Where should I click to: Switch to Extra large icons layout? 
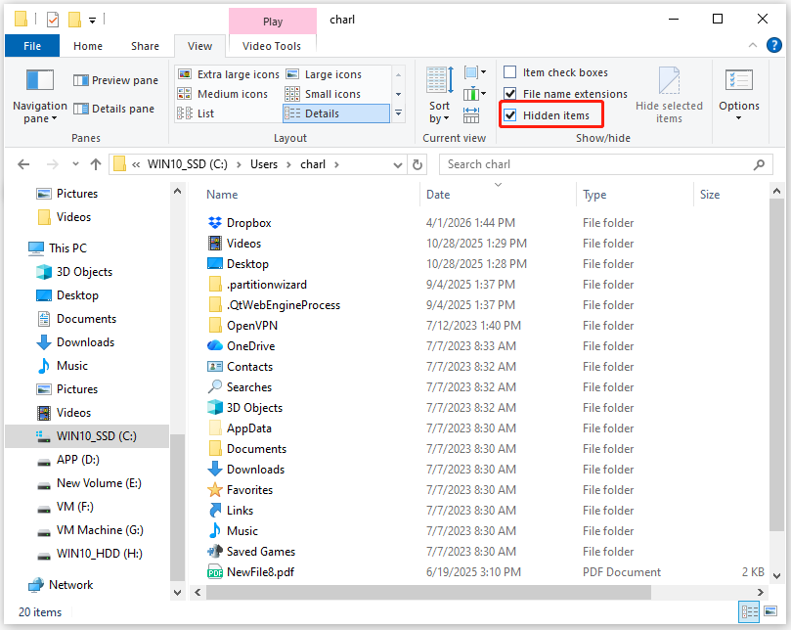(x=229, y=74)
